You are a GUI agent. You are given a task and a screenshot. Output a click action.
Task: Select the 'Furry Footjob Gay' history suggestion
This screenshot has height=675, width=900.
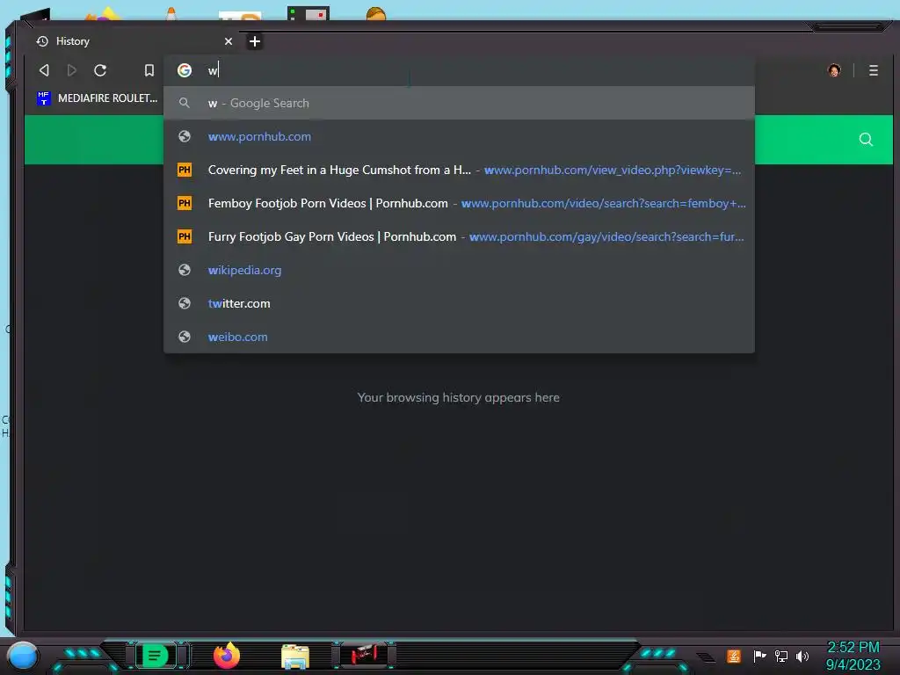point(459,236)
